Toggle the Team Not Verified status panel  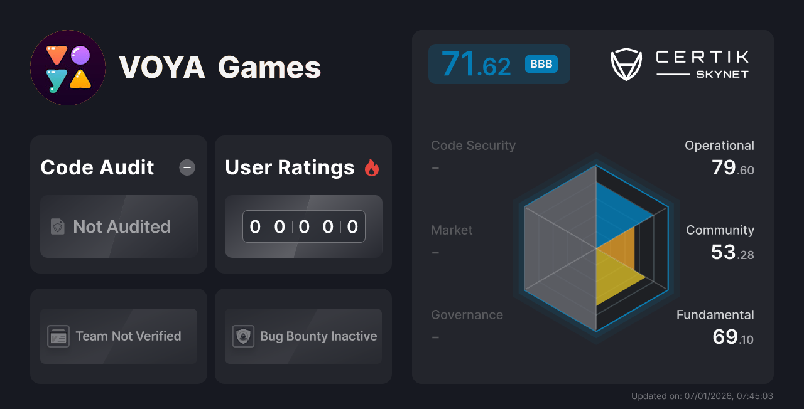point(118,336)
